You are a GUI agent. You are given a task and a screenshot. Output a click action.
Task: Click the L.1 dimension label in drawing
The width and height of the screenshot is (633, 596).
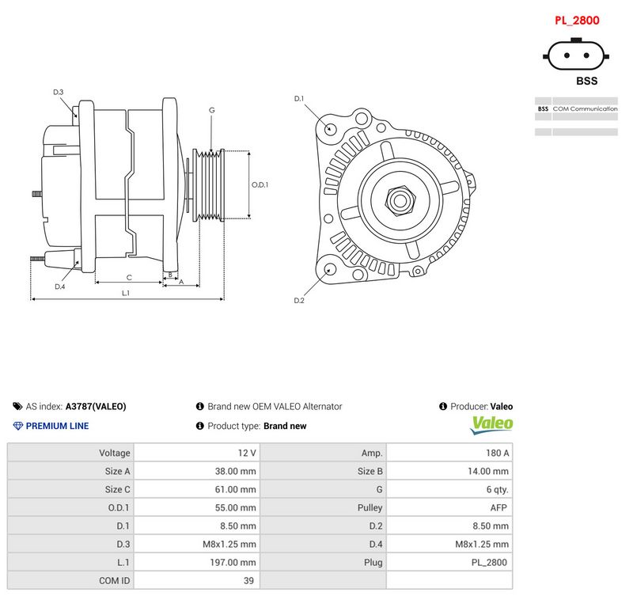[126, 293]
